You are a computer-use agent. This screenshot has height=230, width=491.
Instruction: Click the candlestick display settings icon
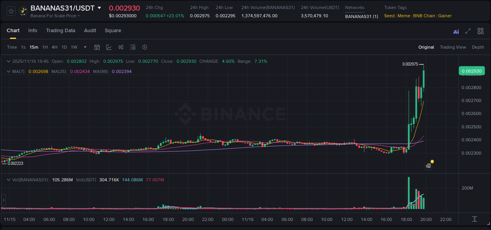tap(121, 47)
